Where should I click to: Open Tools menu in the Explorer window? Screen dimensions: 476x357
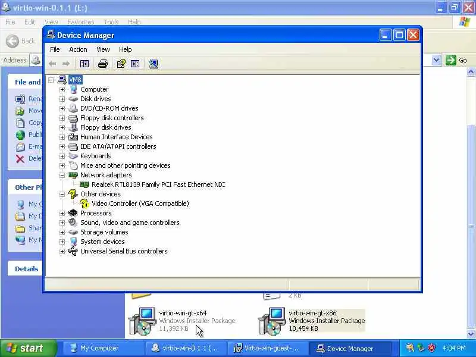coord(111,22)
